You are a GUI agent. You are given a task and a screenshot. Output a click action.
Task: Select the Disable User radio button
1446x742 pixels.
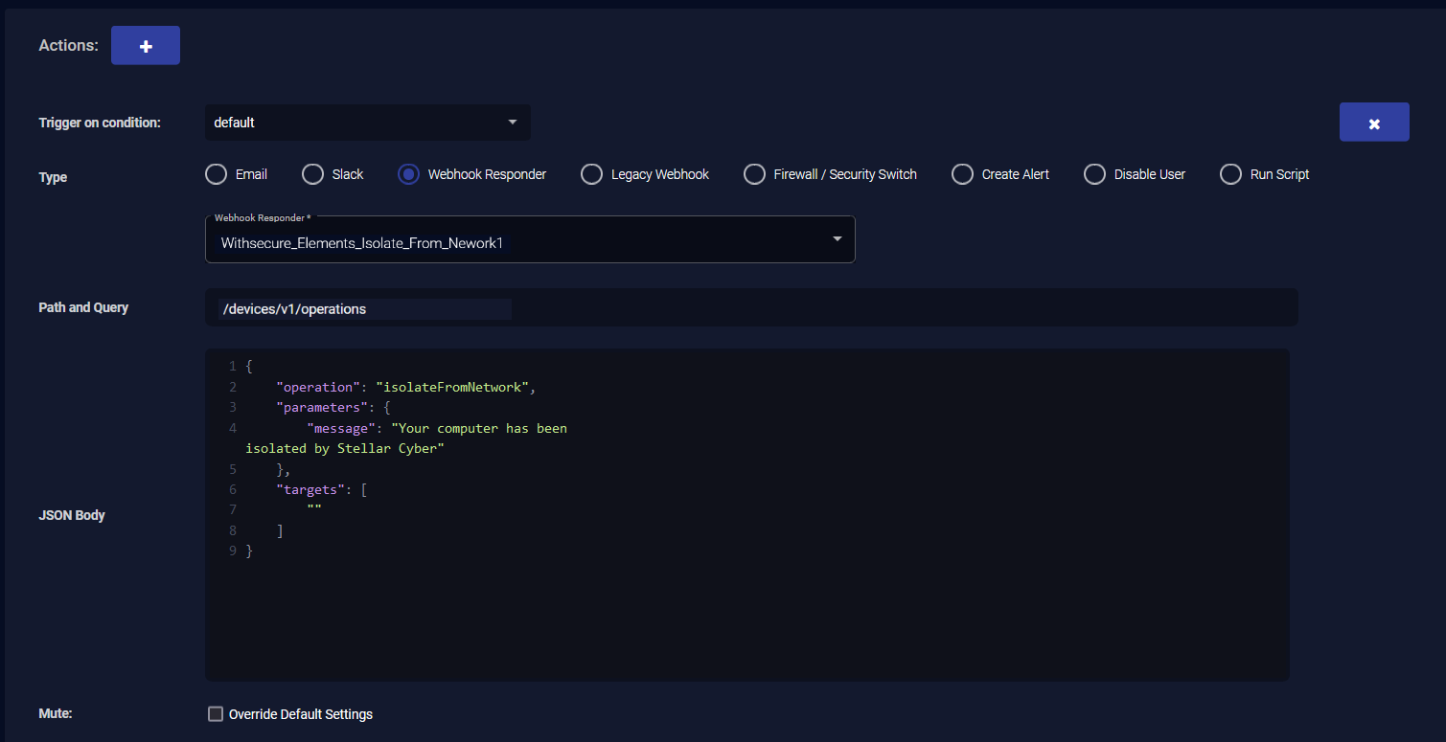tap(1094, 174)
